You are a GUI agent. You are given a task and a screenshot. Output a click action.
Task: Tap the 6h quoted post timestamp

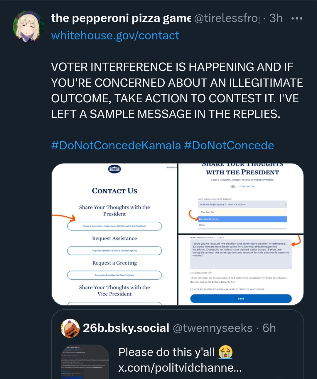click(269, 328)
